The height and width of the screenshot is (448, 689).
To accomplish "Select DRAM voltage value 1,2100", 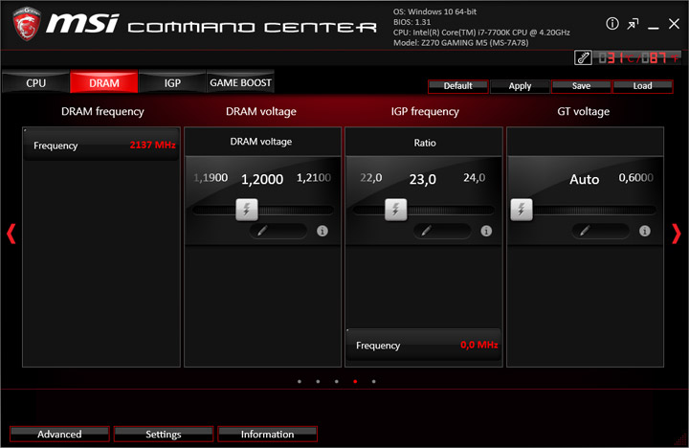I will click(313, 178).
